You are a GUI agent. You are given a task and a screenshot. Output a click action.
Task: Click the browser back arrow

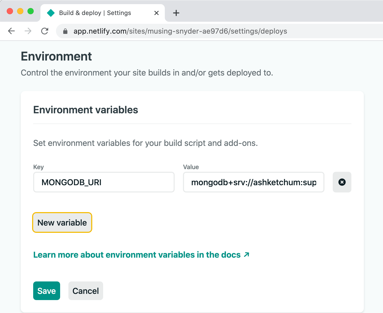point(11,31)
